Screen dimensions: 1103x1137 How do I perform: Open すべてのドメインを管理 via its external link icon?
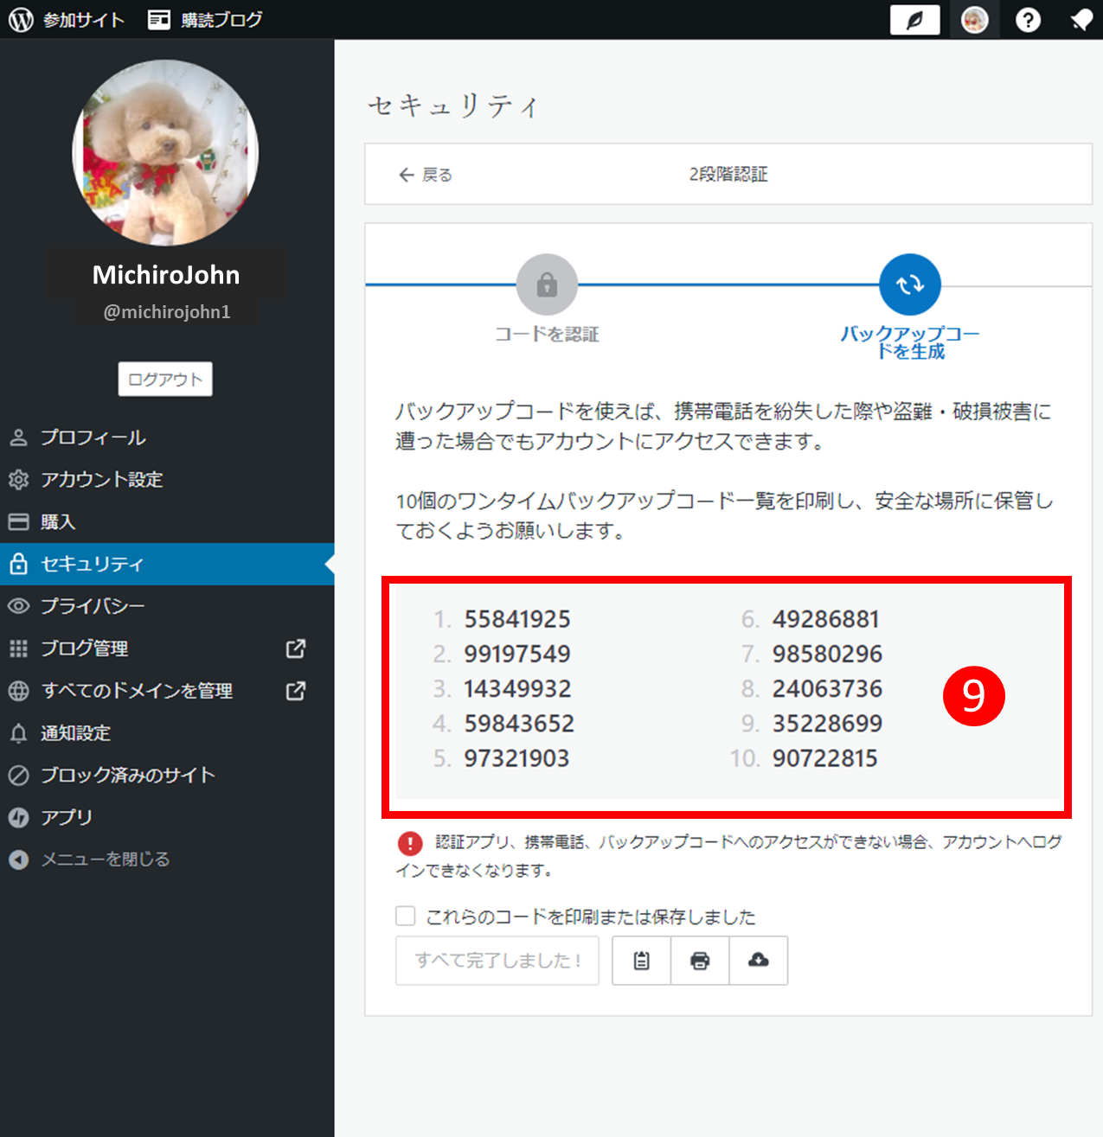(295, 691)
